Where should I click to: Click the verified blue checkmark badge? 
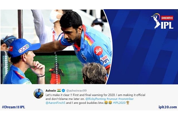(x=63, y=91)
